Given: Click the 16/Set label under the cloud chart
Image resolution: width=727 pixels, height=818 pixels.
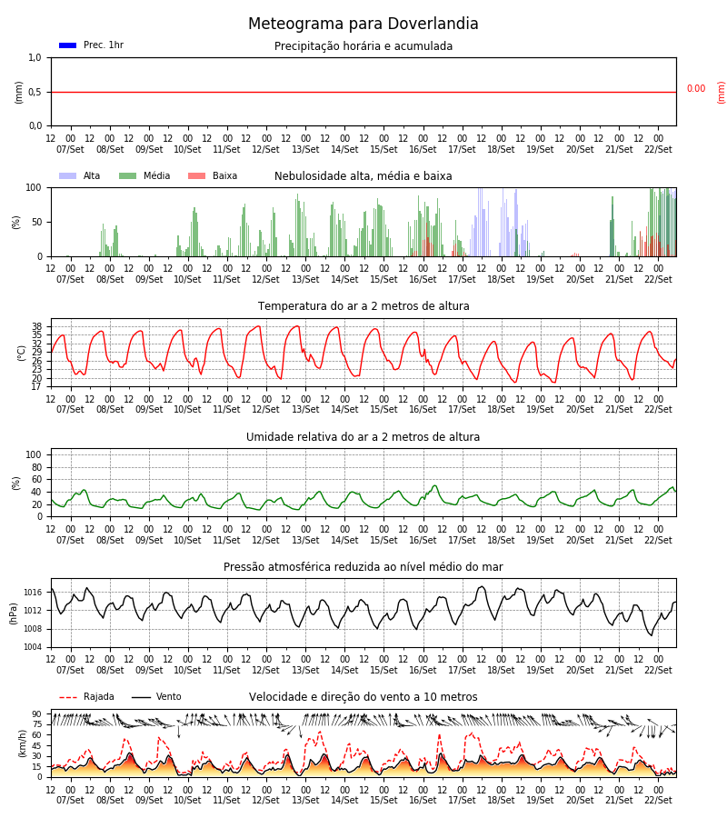Looking at the screenshot, I should tap(423, 279).
